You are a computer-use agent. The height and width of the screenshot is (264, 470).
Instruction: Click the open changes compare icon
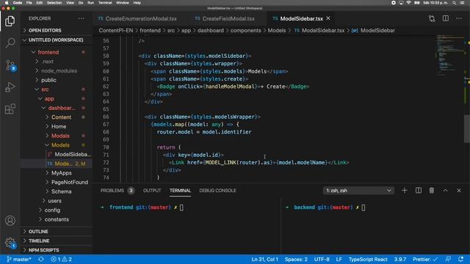click(432, 18)
